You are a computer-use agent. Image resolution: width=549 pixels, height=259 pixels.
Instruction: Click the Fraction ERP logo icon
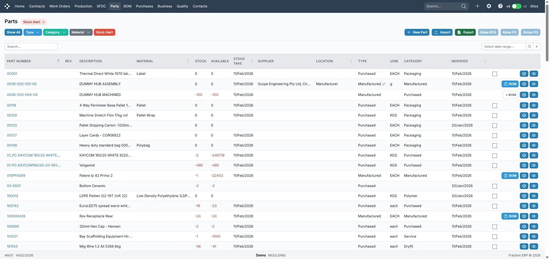7,6
